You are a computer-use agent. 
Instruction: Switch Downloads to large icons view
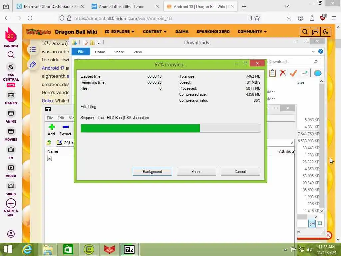click(x=319, y=224)
